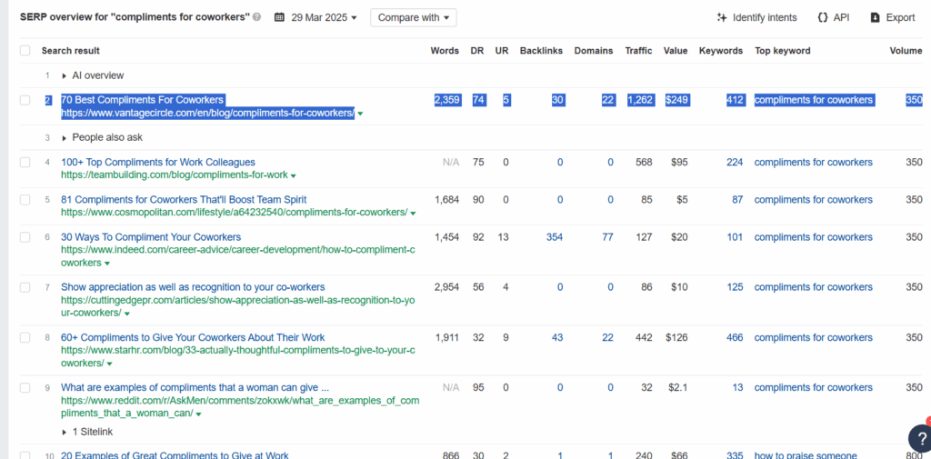Screen dimensions: 931x459
Task: Click the 412 keywords value for vantagecircle.com
Action: click(735, 100)
